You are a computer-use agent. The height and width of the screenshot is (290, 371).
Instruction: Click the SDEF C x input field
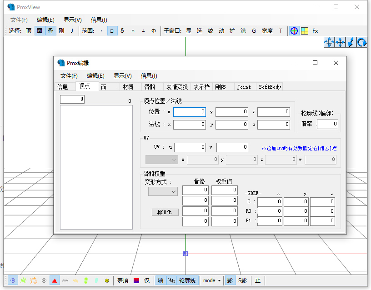point(270,201)
